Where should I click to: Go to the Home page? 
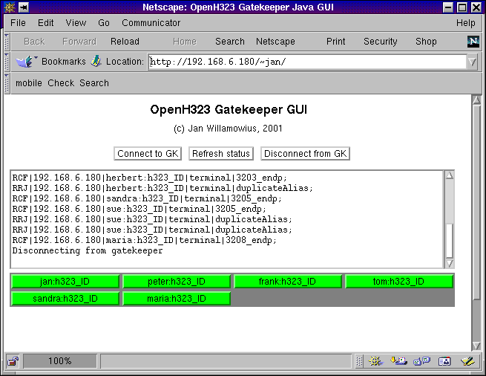(185, 42)
